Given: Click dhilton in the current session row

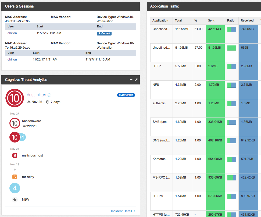Looking at the screenshot, I should [x=12, y=33].
